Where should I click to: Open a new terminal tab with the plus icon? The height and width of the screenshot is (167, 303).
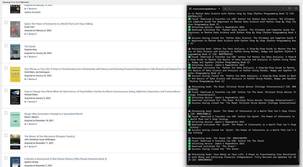click(225, 8)
